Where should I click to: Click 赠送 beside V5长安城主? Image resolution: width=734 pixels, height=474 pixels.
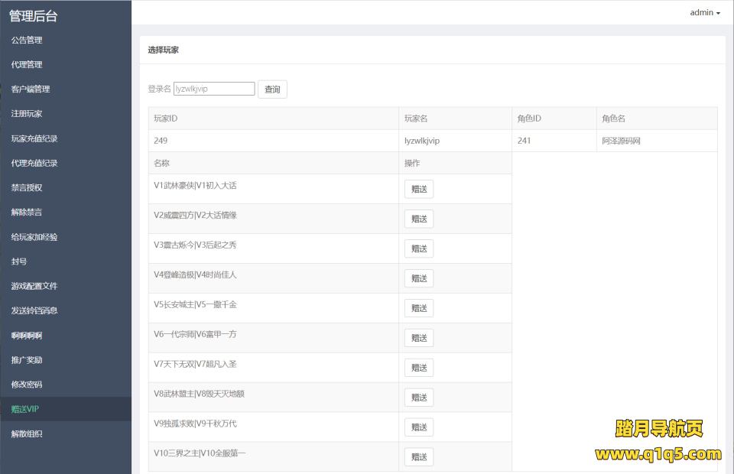[419, 308]
